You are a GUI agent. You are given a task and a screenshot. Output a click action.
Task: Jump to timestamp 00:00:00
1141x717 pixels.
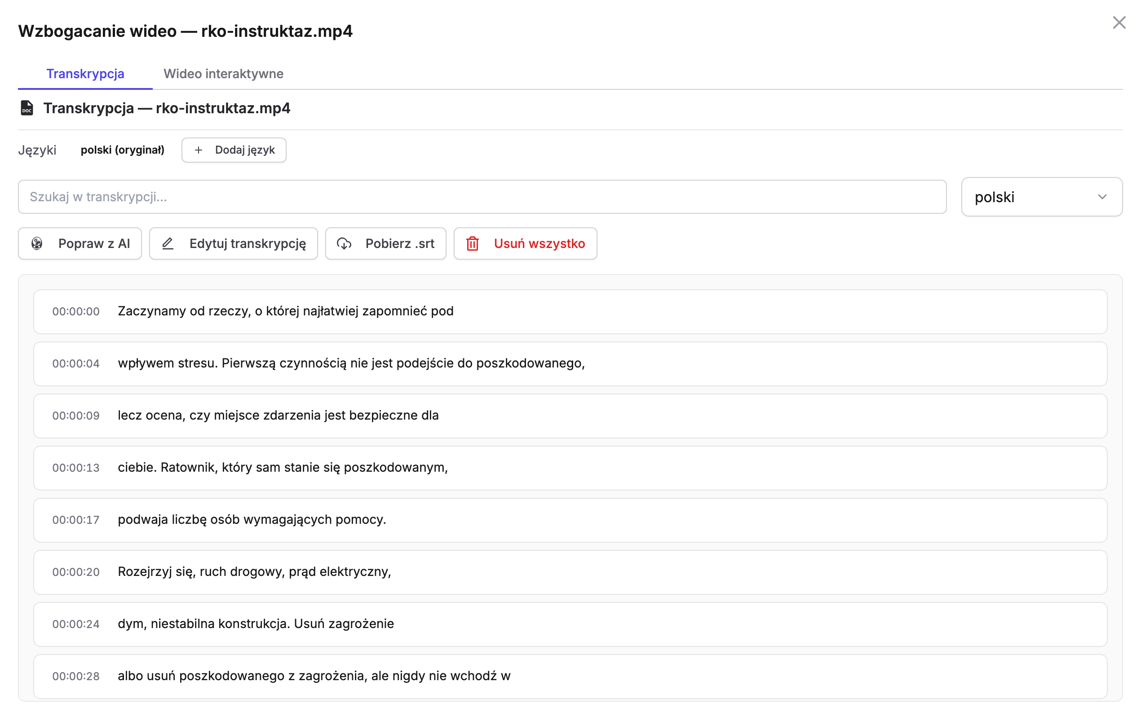[x=76, y=311]
